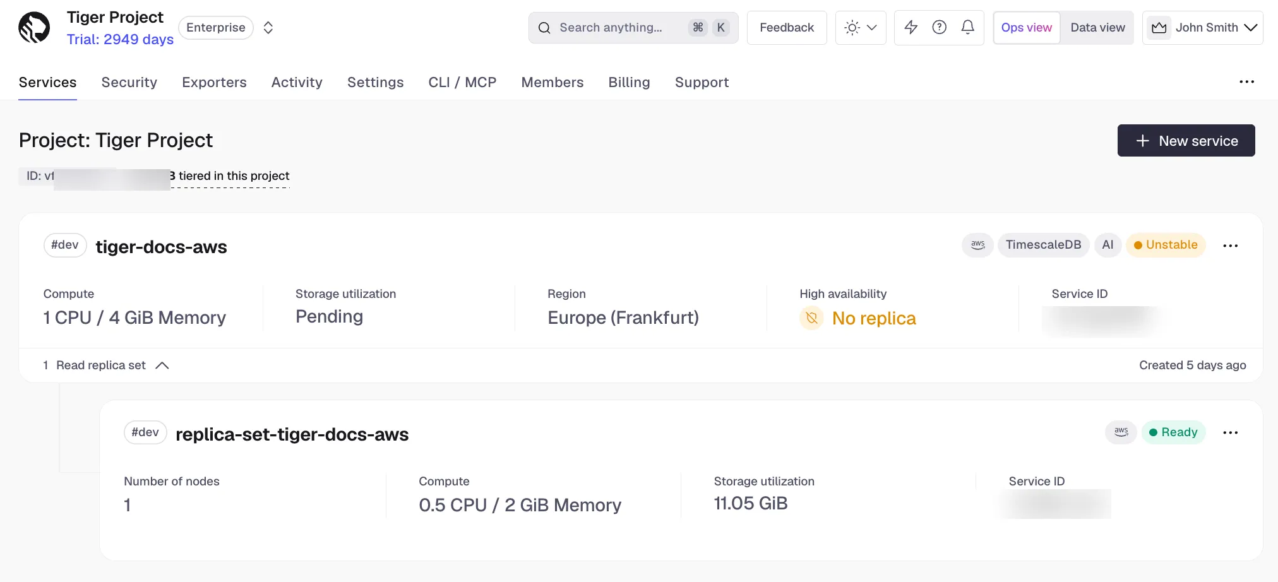This screenshot has width=1278, height=582.
Task: Click the AI badge
Action: (x=1108, y=245)
